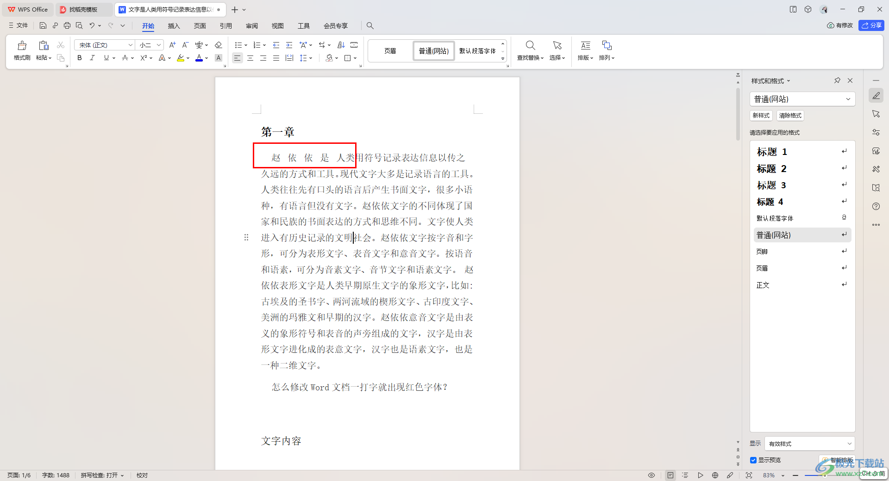Expand the styles gallery more arrow
Viewport: 889px width, 481px height.
click(503, 59)
